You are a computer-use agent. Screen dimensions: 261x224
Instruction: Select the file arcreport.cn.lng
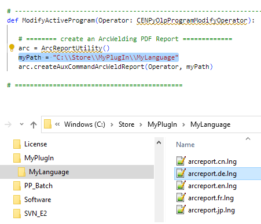coord(212,161)
